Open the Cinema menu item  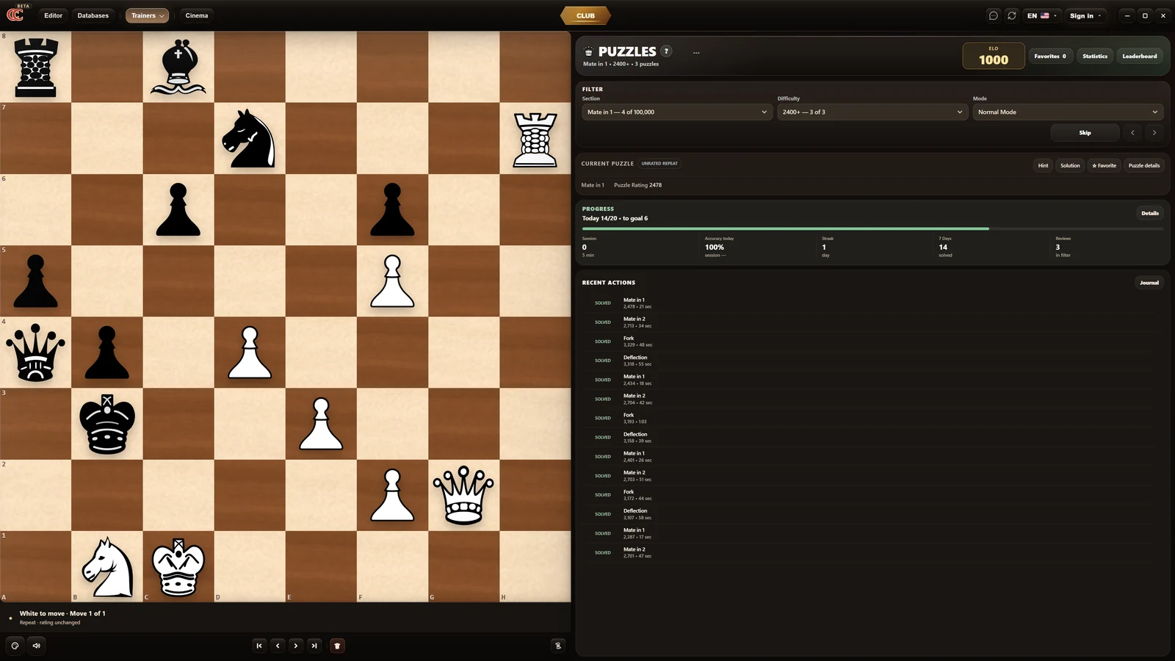[x=197, y=15]
